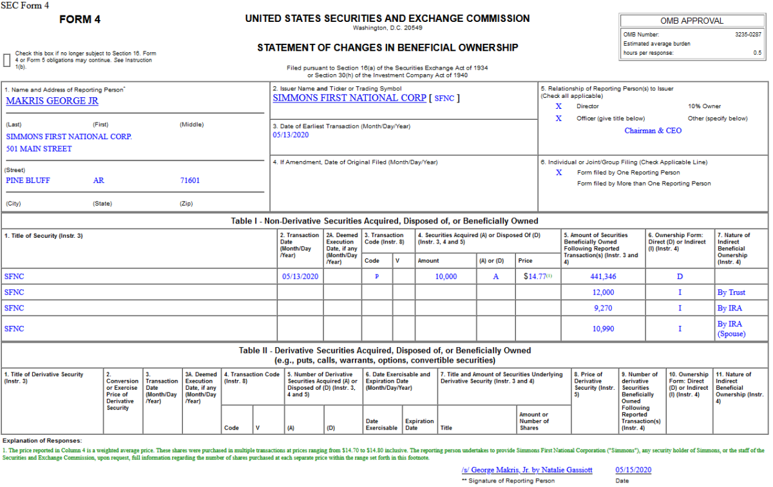Image resolution: width=773 pixels, height=487 pixels.
Task: Click the Explanation of Responses heading
Action: pos(42,440)
